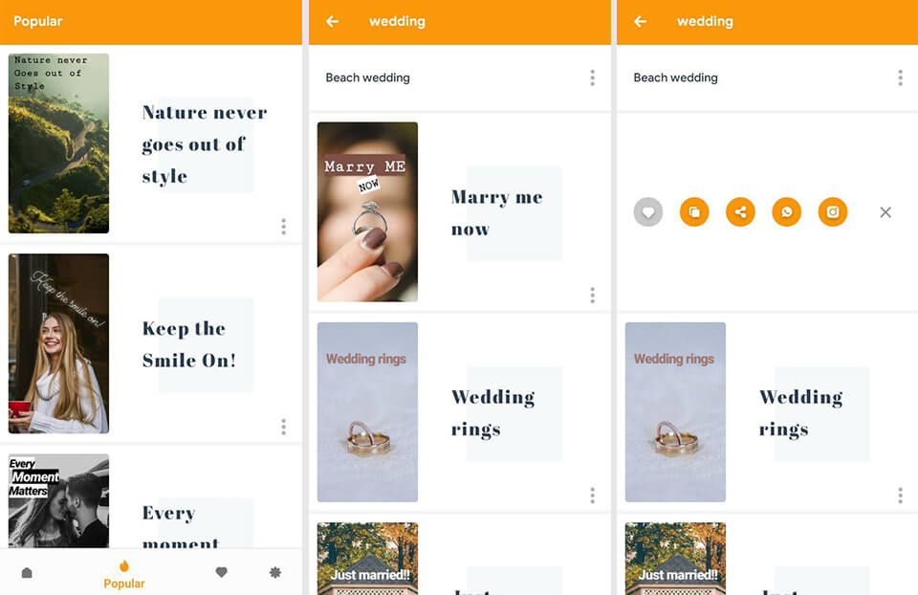Open options for middle Beach wedding item
The height and width of the screenshot is (595, 918).
[593, 77]
